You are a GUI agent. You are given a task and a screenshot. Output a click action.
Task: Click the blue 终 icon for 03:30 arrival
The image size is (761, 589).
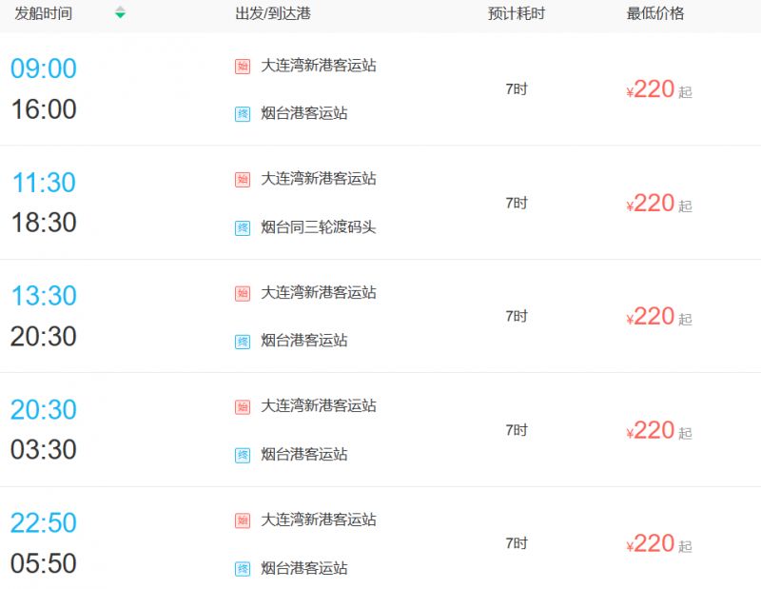(x=243, y=455)
